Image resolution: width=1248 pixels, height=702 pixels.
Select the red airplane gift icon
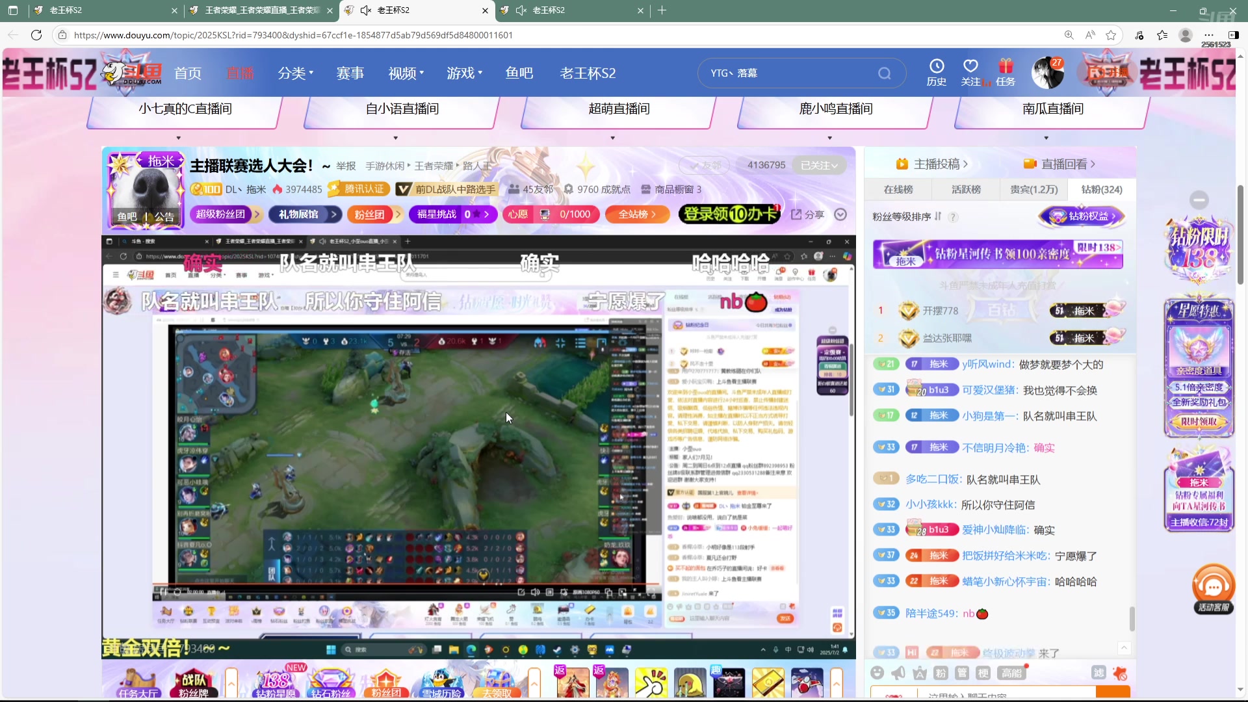click(x=807, y=683)
